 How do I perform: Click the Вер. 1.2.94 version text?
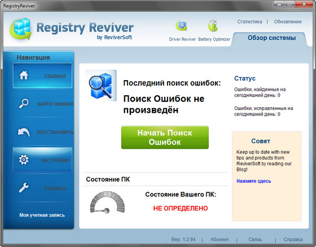click(x=183, y=239)
